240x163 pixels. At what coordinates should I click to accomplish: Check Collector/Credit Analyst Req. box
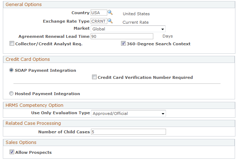tap(12, 43)
